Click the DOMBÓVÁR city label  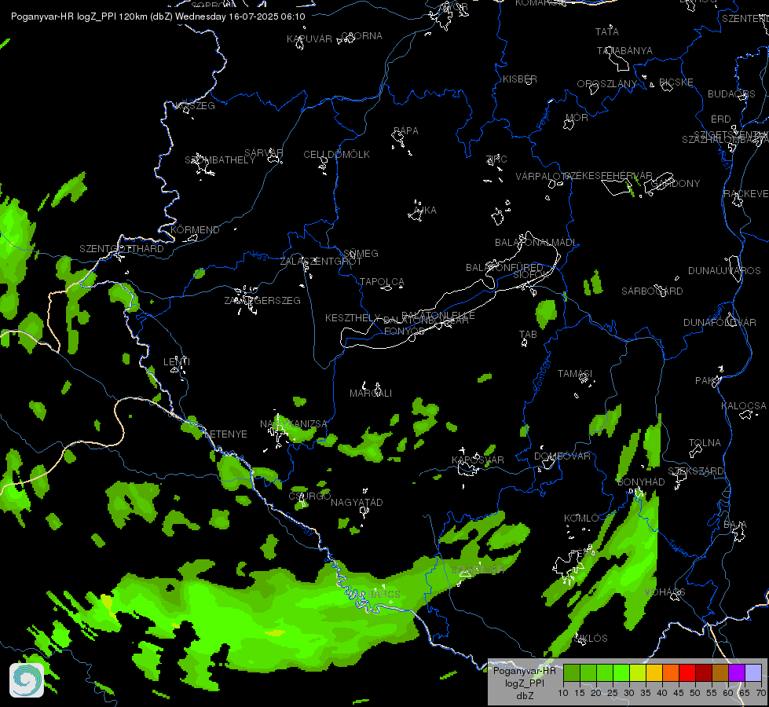point(562,456)
